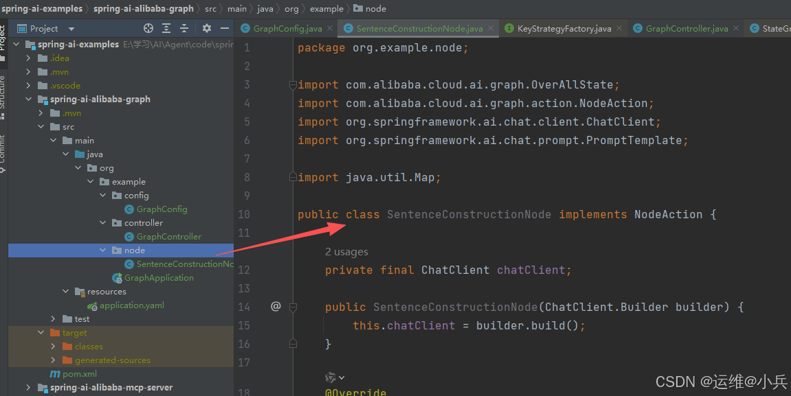Click Collapse All in Project toolbar

point(184,28)
